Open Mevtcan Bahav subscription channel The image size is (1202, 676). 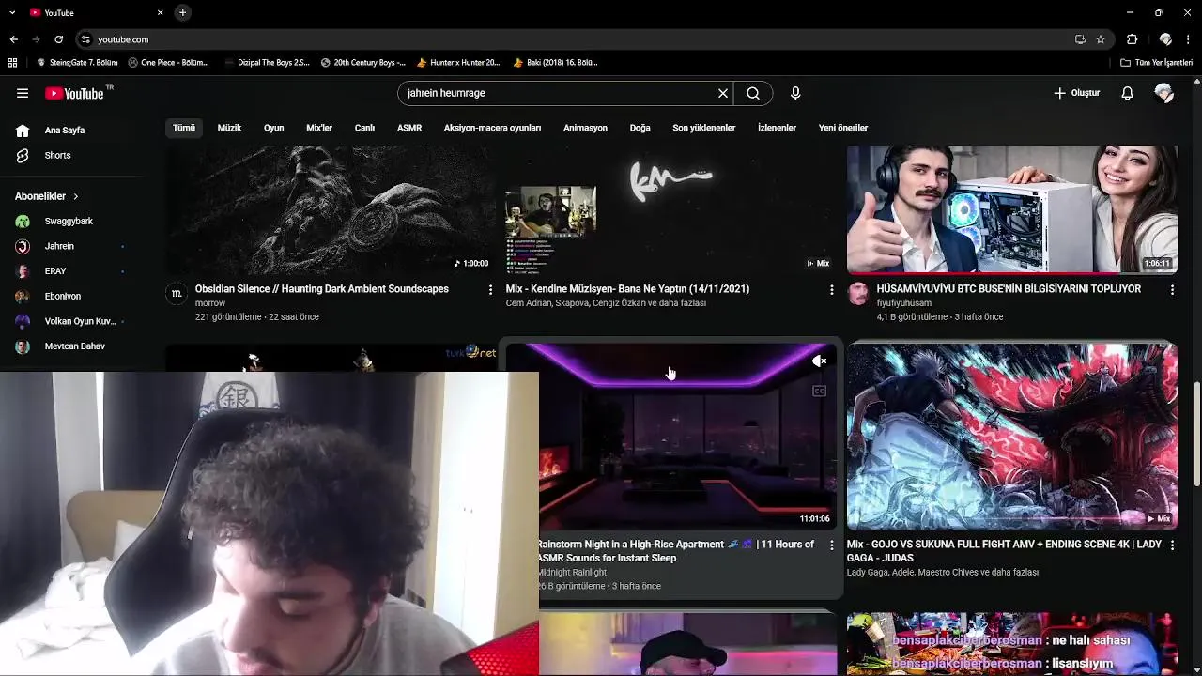(x=75, y=346)
